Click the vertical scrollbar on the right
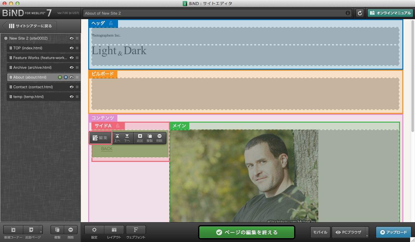The image size is (415, 242). (413, 76)
